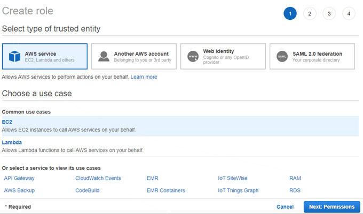The image size is (363, 214).
Task: Go to wizard step 2 indicator
Action: click(x=310, y=13)
